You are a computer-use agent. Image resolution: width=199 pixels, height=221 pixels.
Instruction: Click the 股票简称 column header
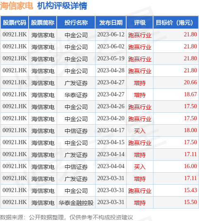[43, 23]
